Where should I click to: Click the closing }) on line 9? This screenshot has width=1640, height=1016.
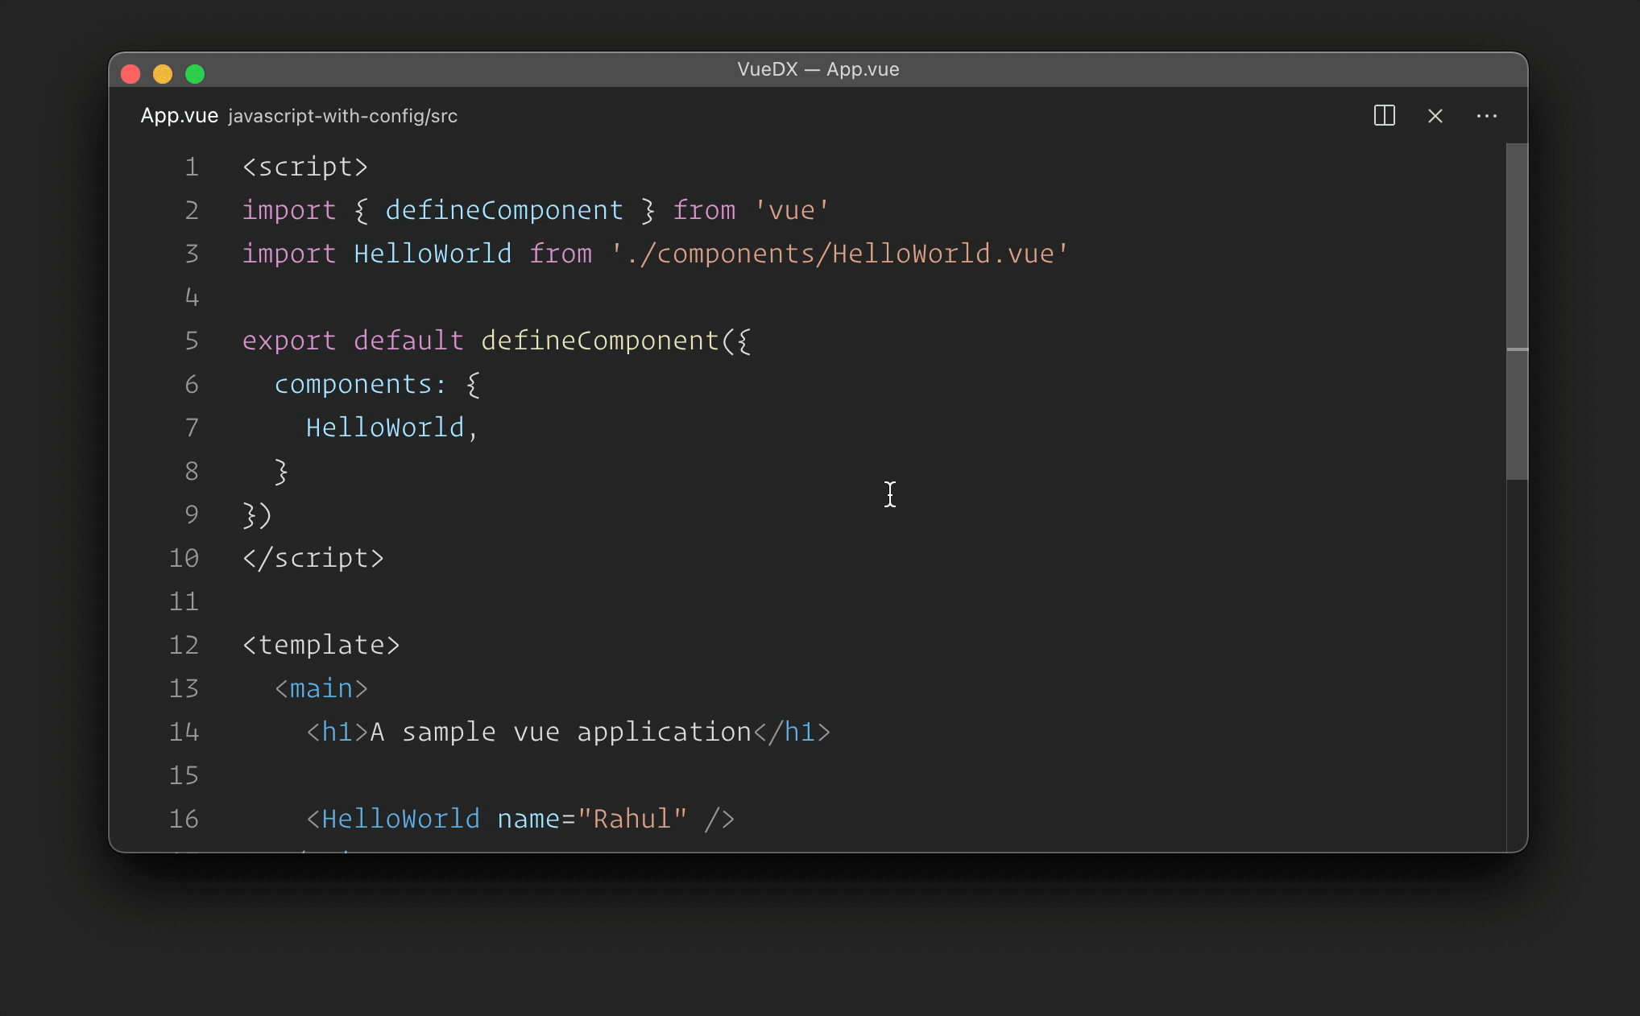pos(257,514)
